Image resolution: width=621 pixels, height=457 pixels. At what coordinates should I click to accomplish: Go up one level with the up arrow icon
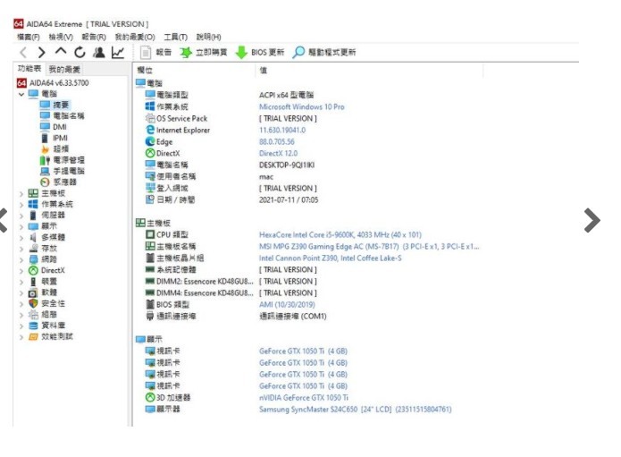[x=61, y=51]
